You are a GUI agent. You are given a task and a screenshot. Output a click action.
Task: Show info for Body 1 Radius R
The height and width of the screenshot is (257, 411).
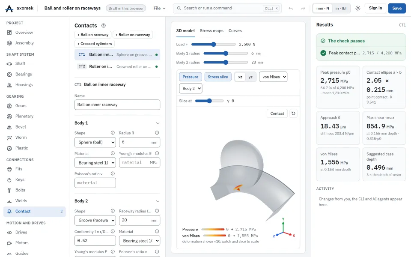[x=157, y=133]
